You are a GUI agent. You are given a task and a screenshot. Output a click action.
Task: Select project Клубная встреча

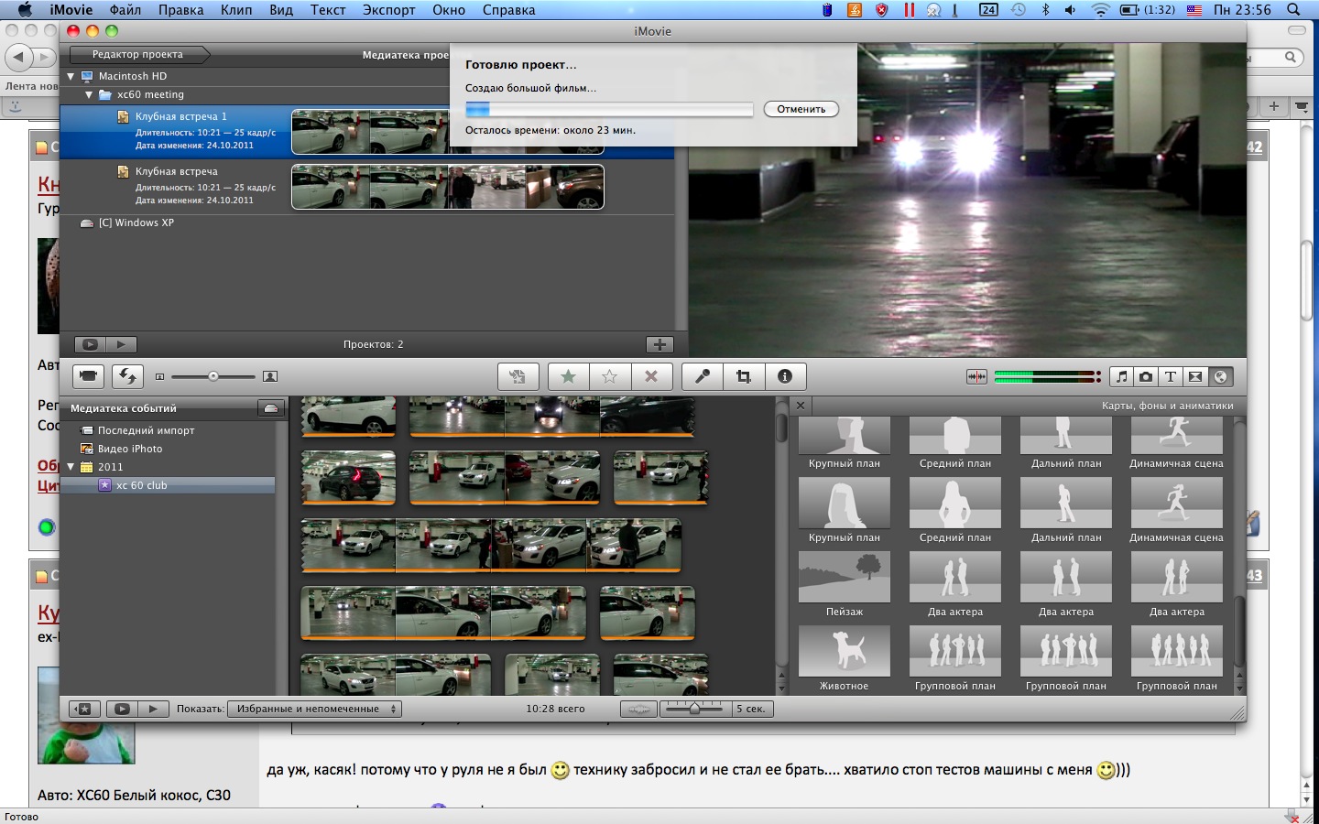[x=367, y=187]
